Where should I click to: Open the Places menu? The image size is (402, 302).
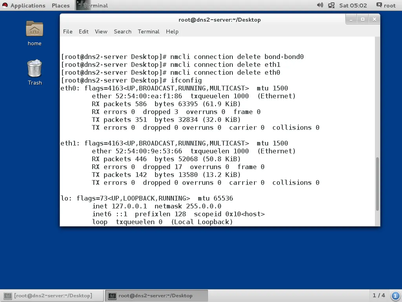[60, 5]
